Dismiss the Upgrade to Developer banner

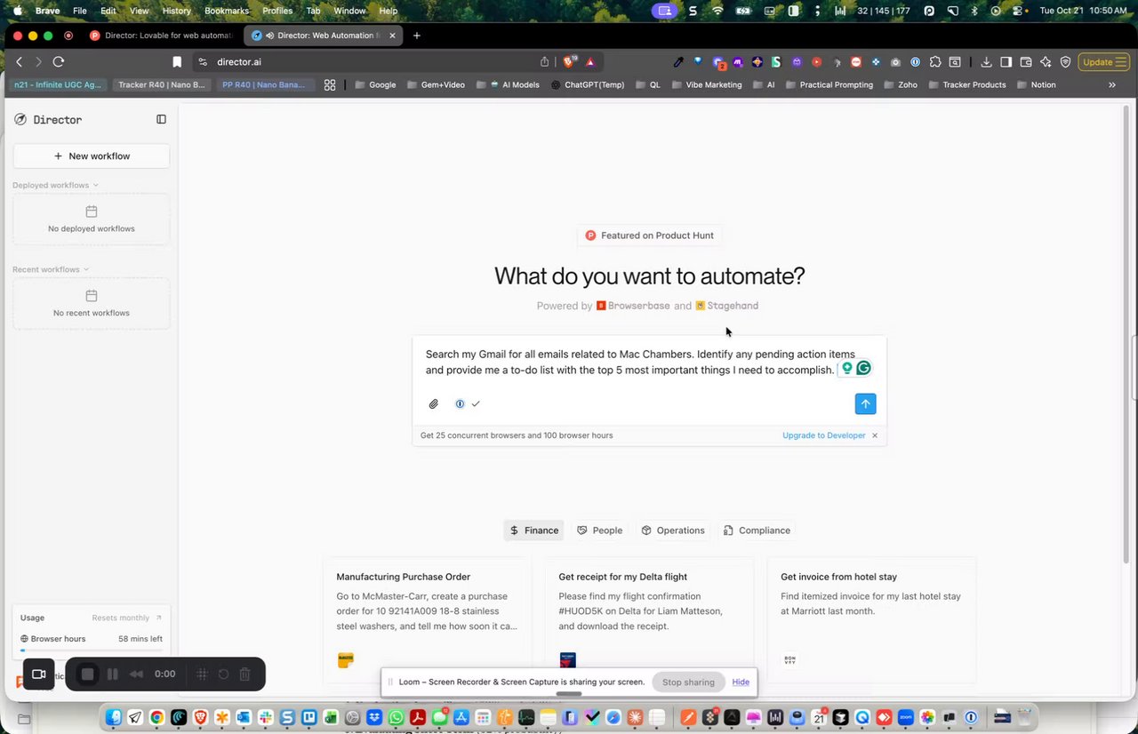tap(875, 435)
